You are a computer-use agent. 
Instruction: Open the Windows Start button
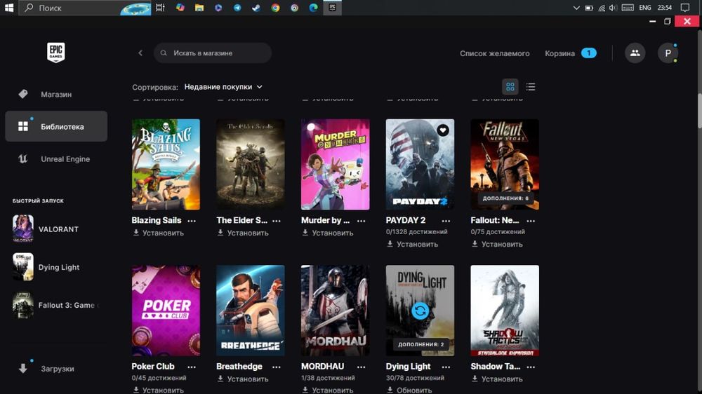[9, 8]
